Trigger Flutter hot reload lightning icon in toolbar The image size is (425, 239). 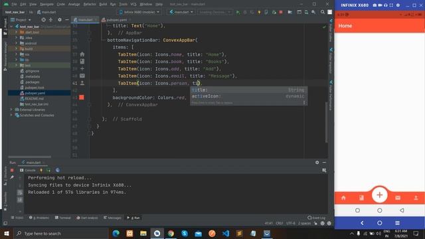coord(259,12)
